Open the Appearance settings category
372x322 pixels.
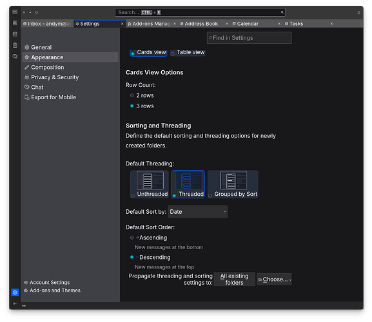coord(70,57)
